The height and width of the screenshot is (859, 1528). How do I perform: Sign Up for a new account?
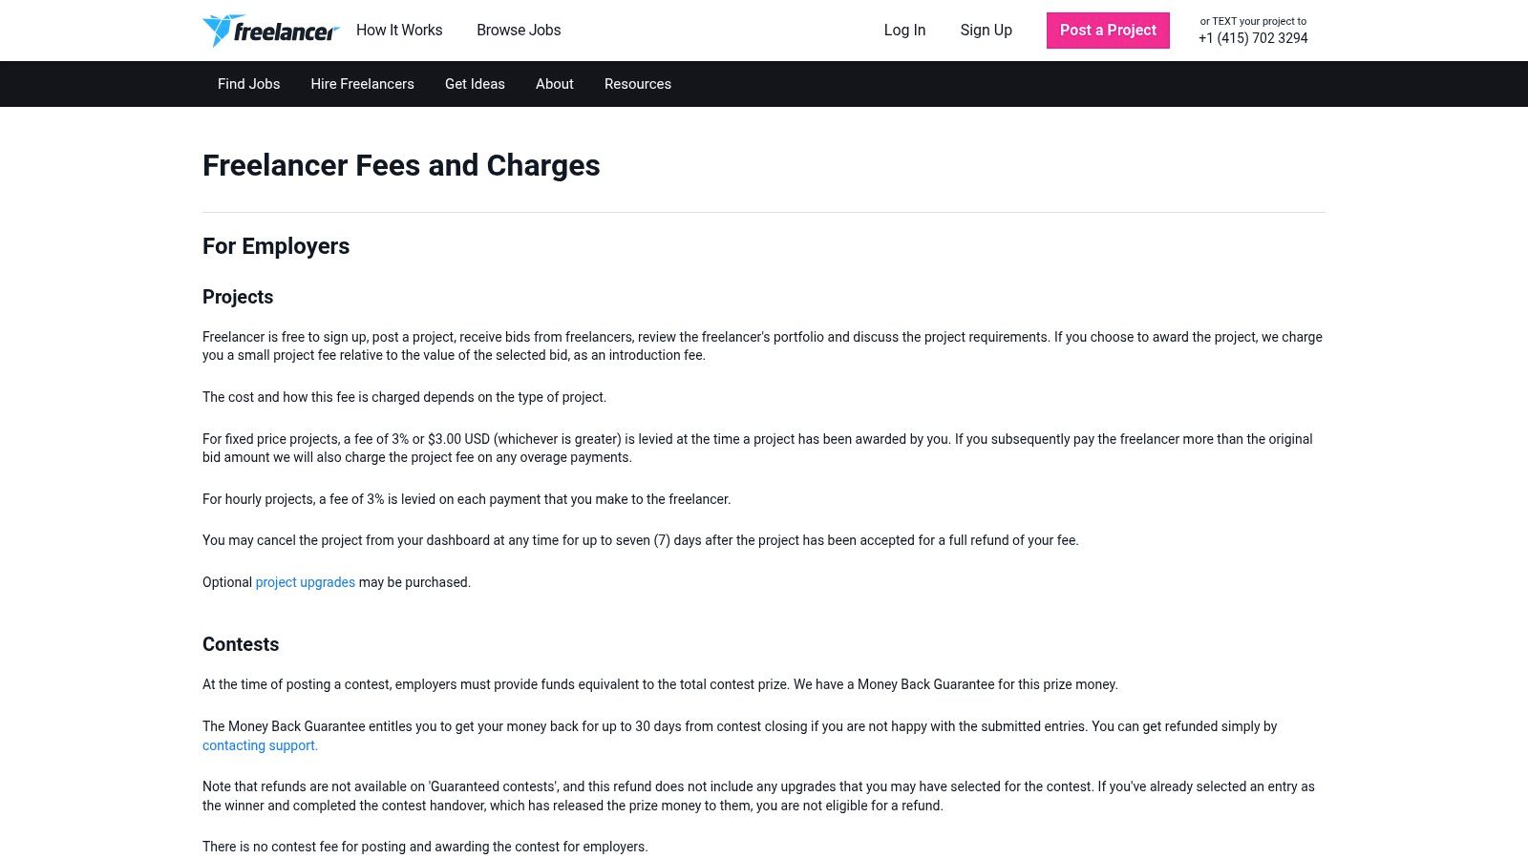[x=986, y=31]
